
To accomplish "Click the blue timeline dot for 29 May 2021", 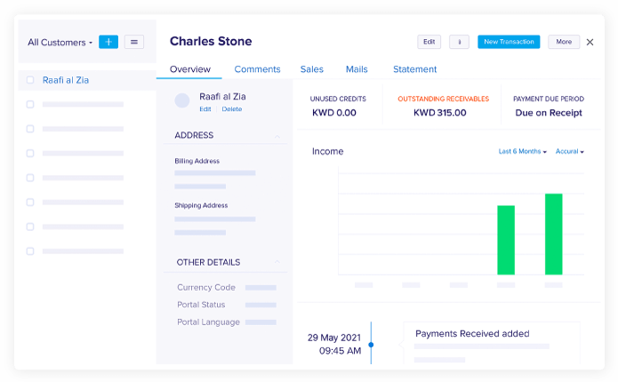I will coord(371,345).
